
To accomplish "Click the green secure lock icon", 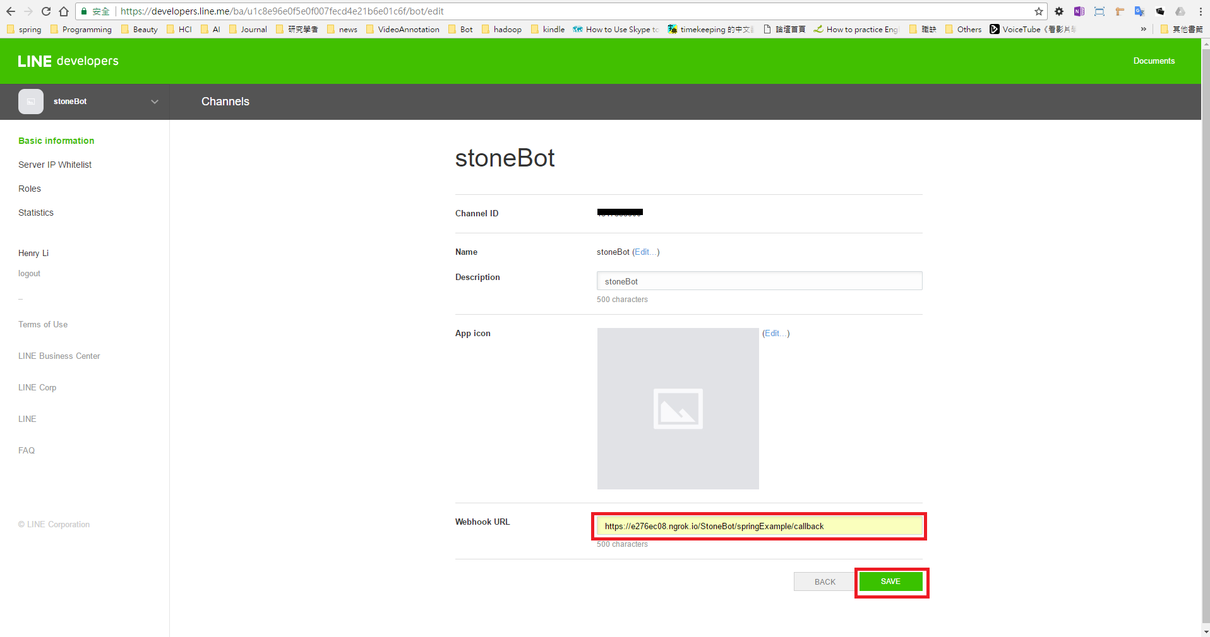I will click(84, 11).
